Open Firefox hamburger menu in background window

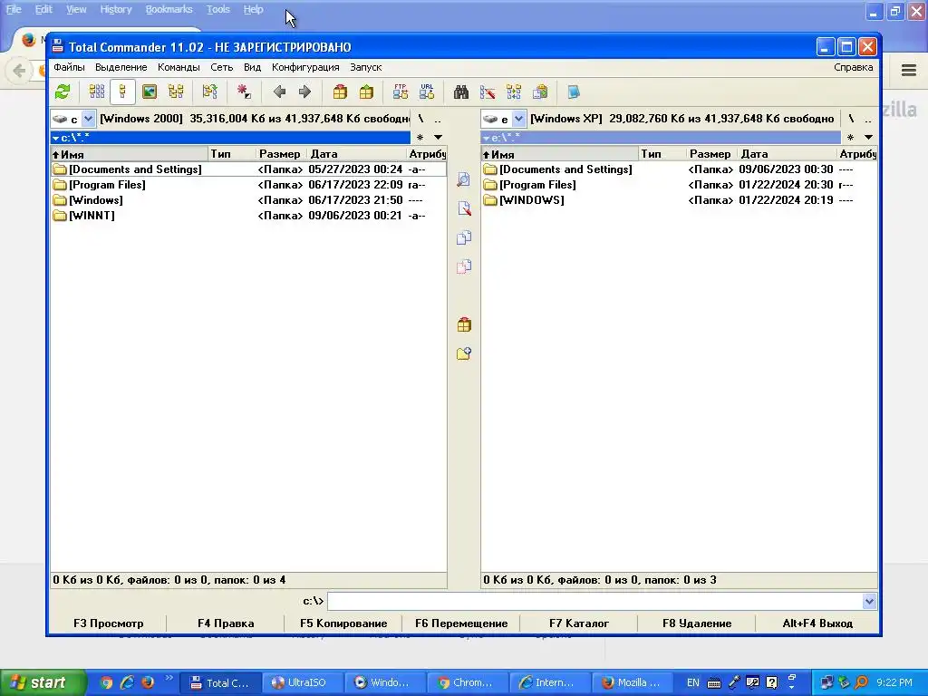pyautogui.click(x=909, y=71)
